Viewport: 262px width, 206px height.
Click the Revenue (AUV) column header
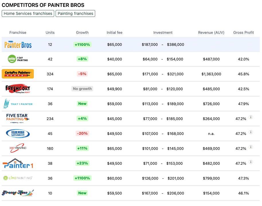click(211, 33)
